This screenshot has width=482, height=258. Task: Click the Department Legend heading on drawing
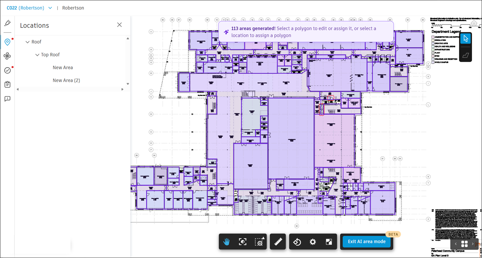446,32
